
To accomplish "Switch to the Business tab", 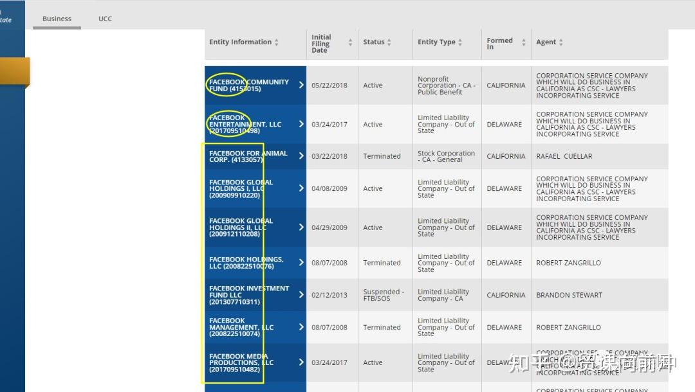I will pos(57,19).
